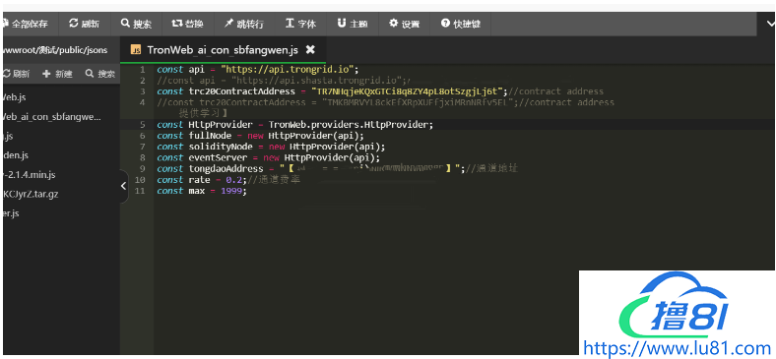Viewport: 776px width, 359px height.
Task: Open the Theme (主题) picker
Action: [353, 24]
